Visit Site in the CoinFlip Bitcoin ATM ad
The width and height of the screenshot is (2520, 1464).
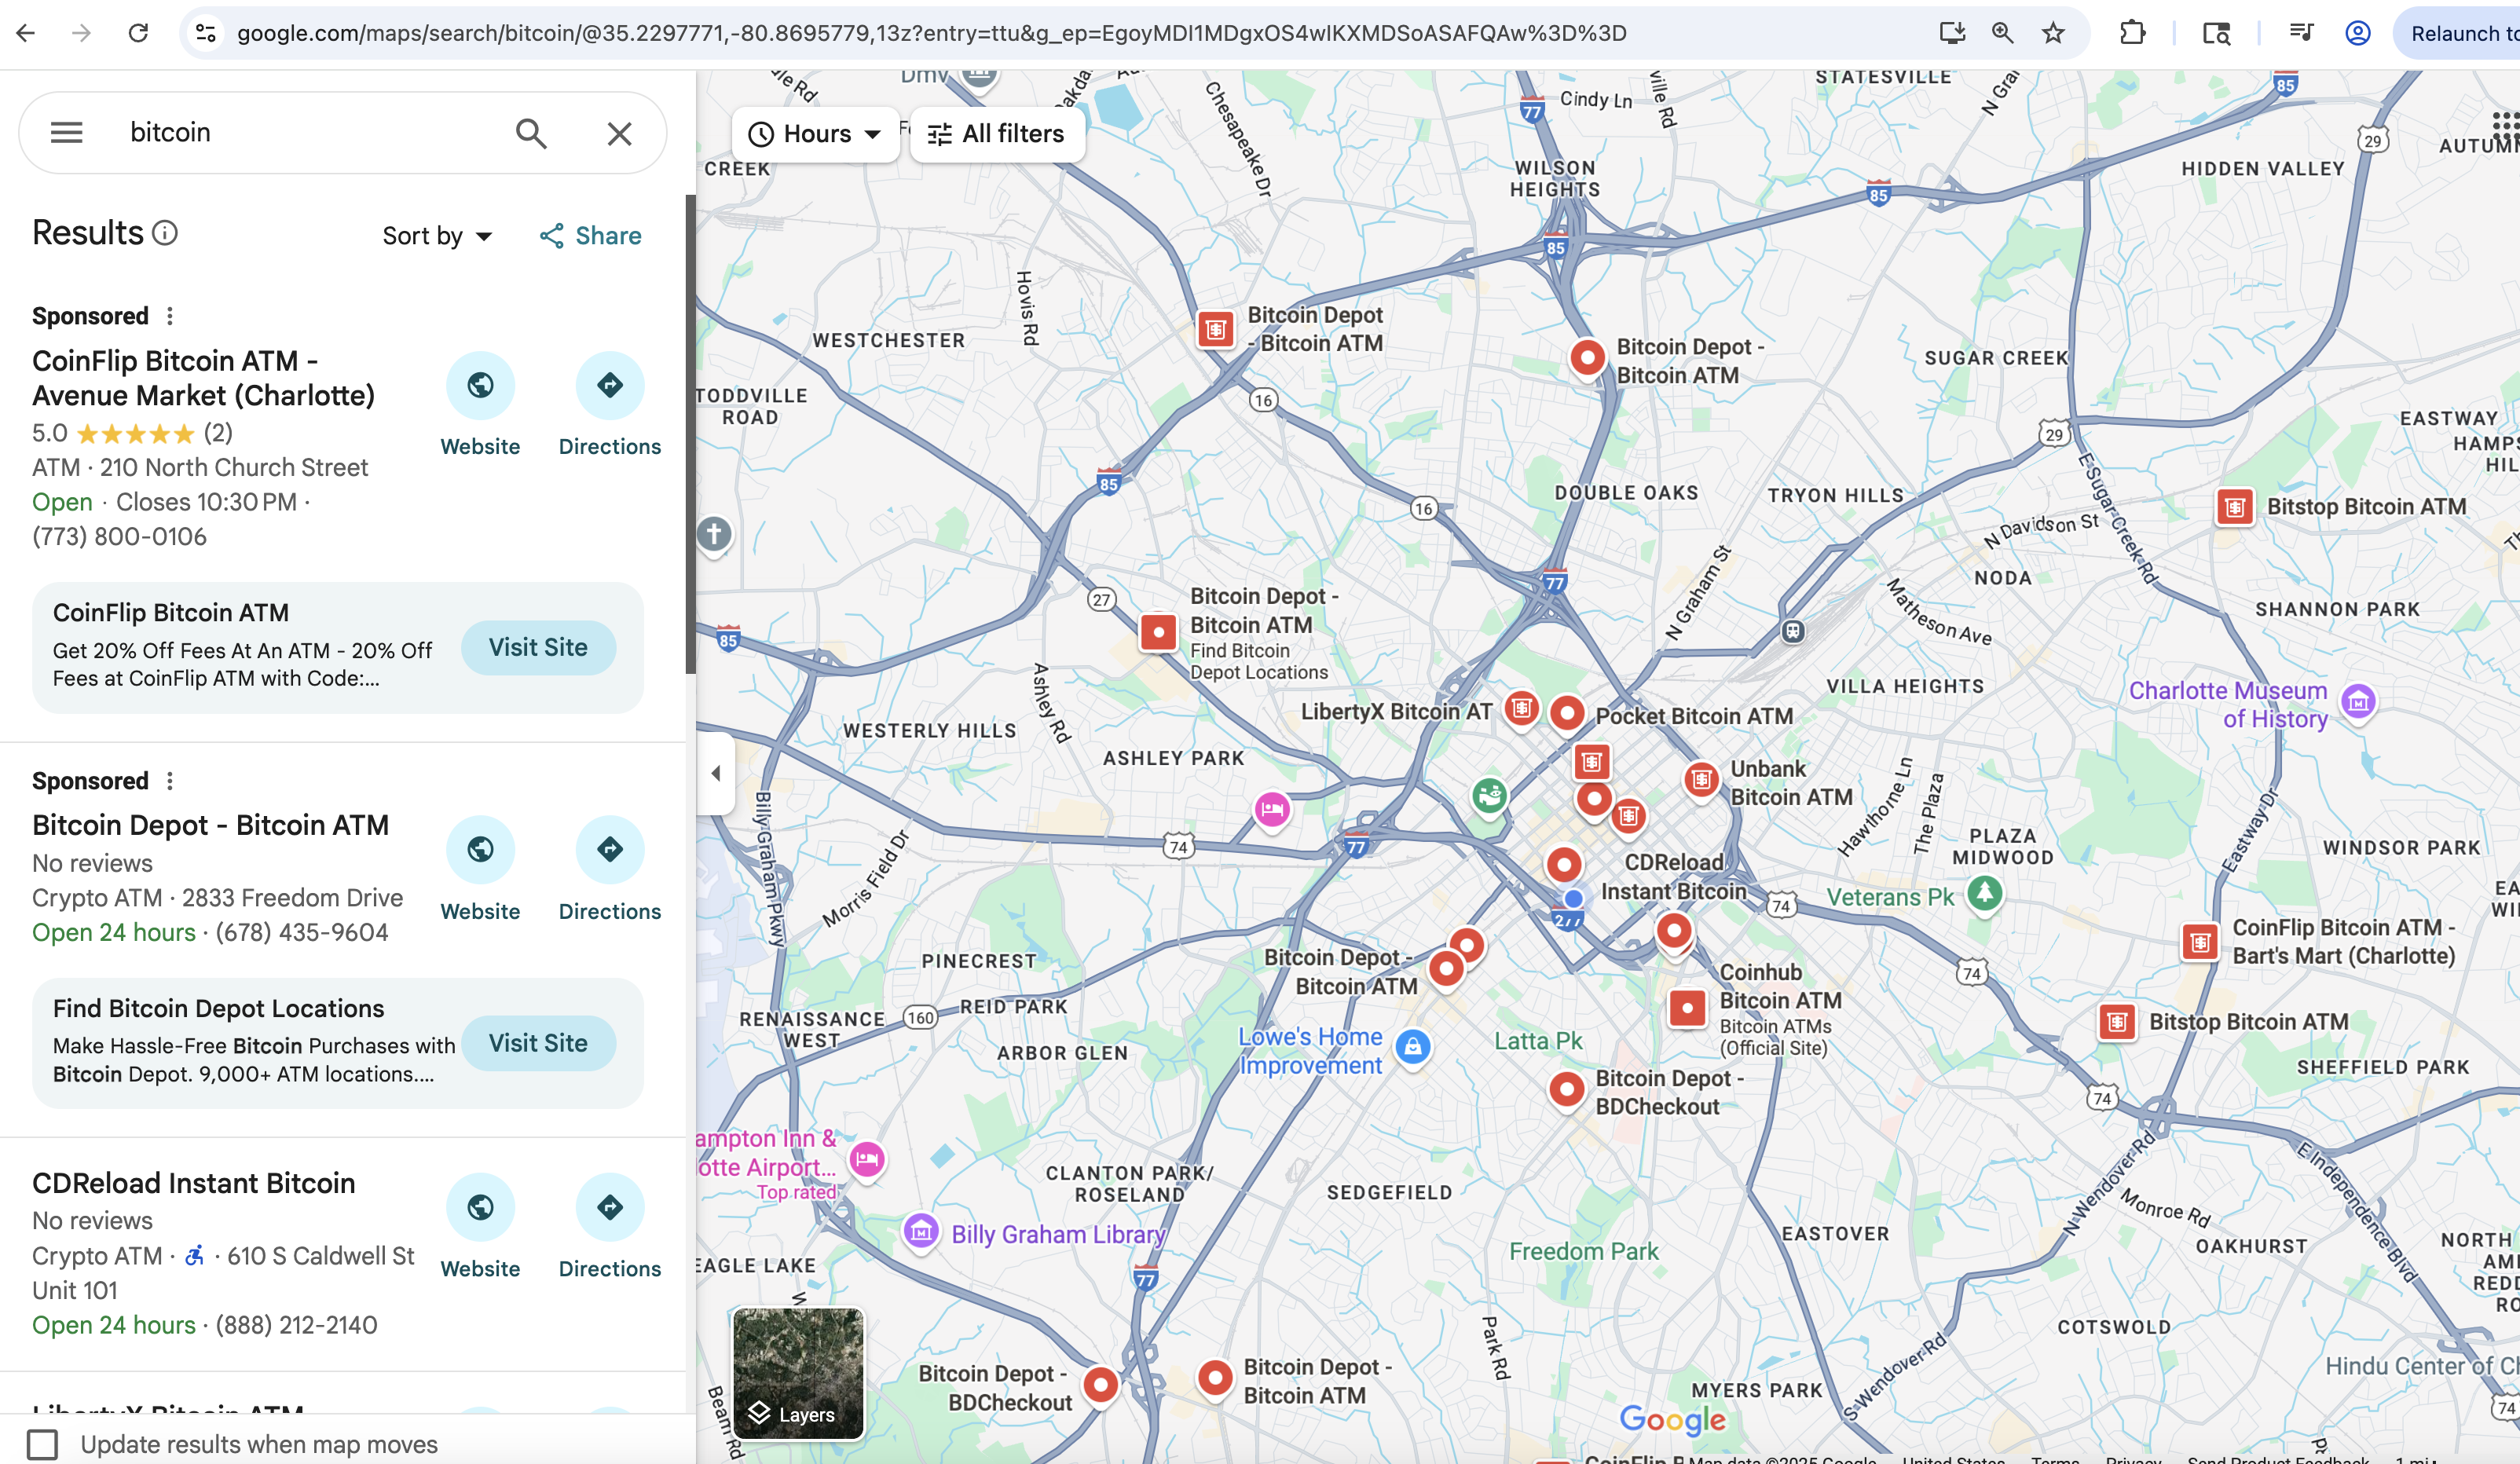(538, 648)
